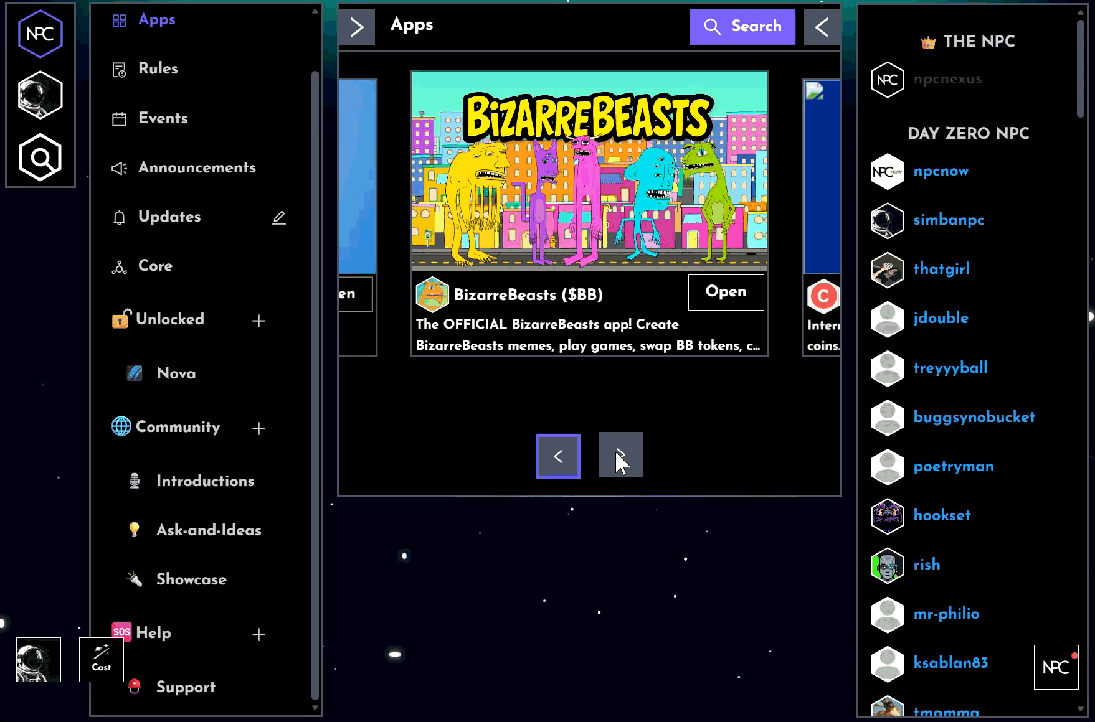Click the simbanpc astronaut avatar
Screen dimensions: 1095x722
888,220
